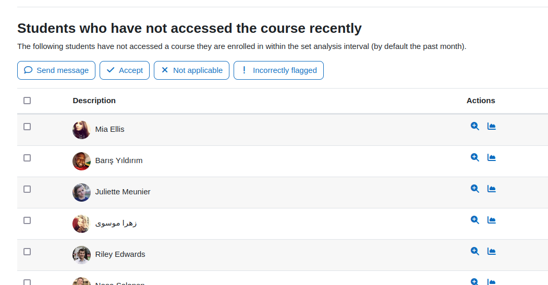
Task: Open prediction details for Juliette Meunier
Action: (x=474, y=189)
